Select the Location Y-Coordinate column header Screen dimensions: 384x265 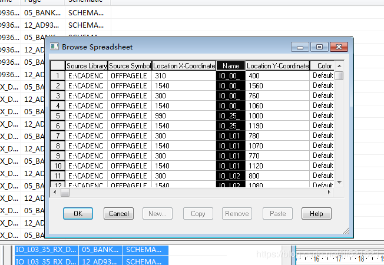point(277,66)
